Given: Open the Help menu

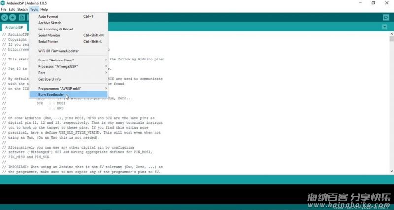Looking at the screenshot, I should [x=44, y=9].
